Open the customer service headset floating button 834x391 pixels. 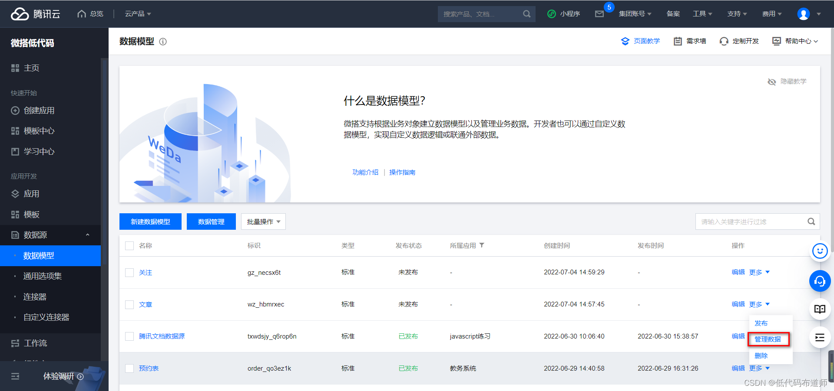[x=820, y=281]
